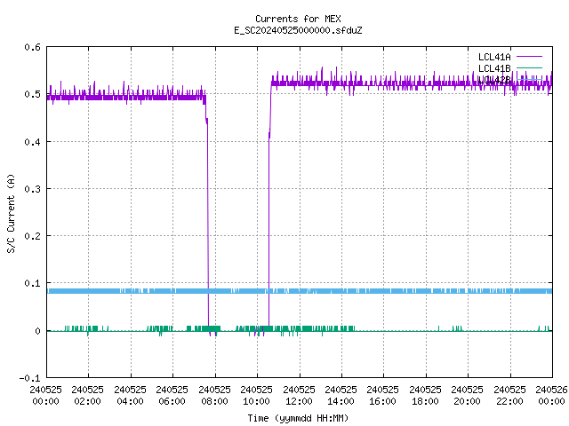Click the -0.1 y-axis tick label
Image resolution: width=569 pixels, height=426 pixels.
pyautogui.click(x=29, y=378)
